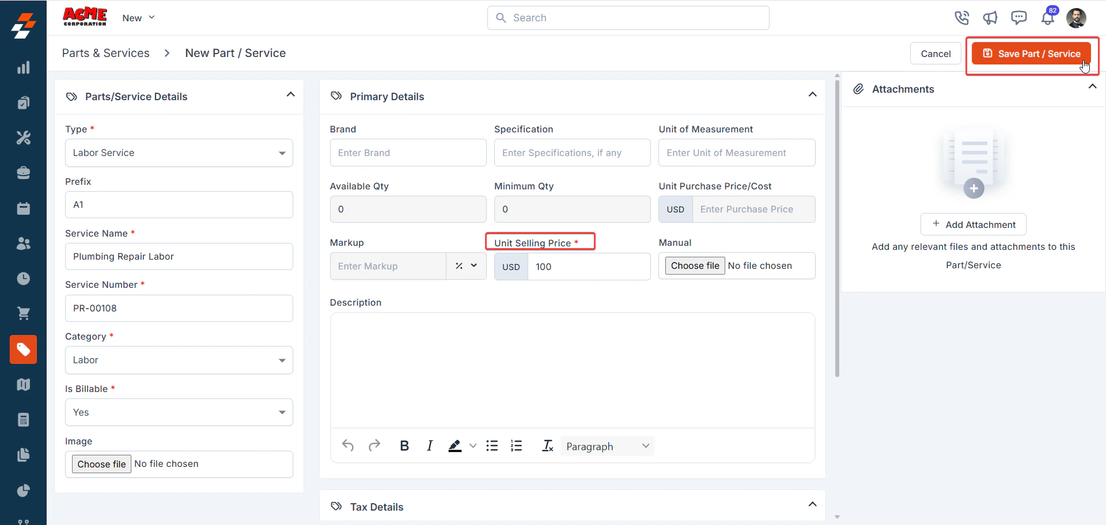Image resolution: width=1106 pixels, height=525 pixels.
Task: Open the clock timesheet sidebar icon
Action: (x=23, y=279)
